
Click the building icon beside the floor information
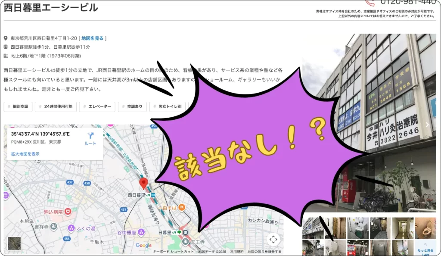click(x=5, y=55)
